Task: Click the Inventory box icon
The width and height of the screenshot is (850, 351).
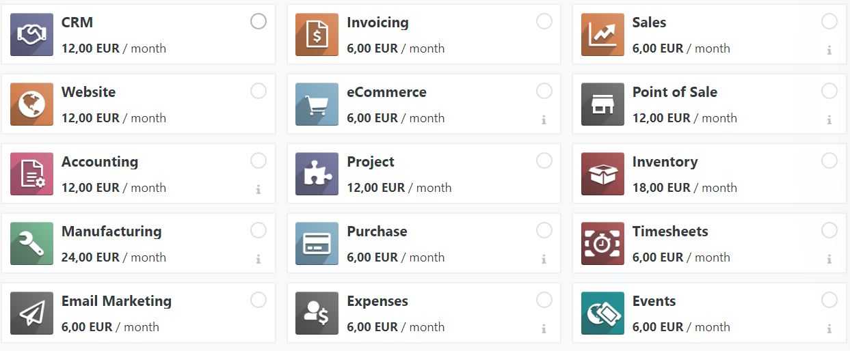Action: tap(602, 173)
